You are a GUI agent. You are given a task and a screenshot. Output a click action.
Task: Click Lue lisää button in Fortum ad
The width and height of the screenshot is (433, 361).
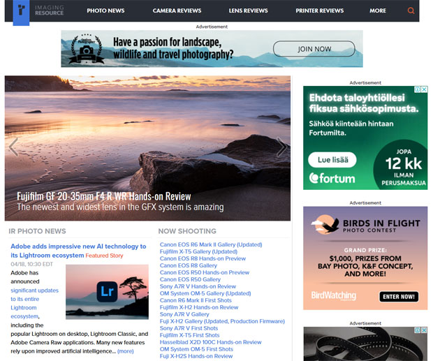point(332,160)
